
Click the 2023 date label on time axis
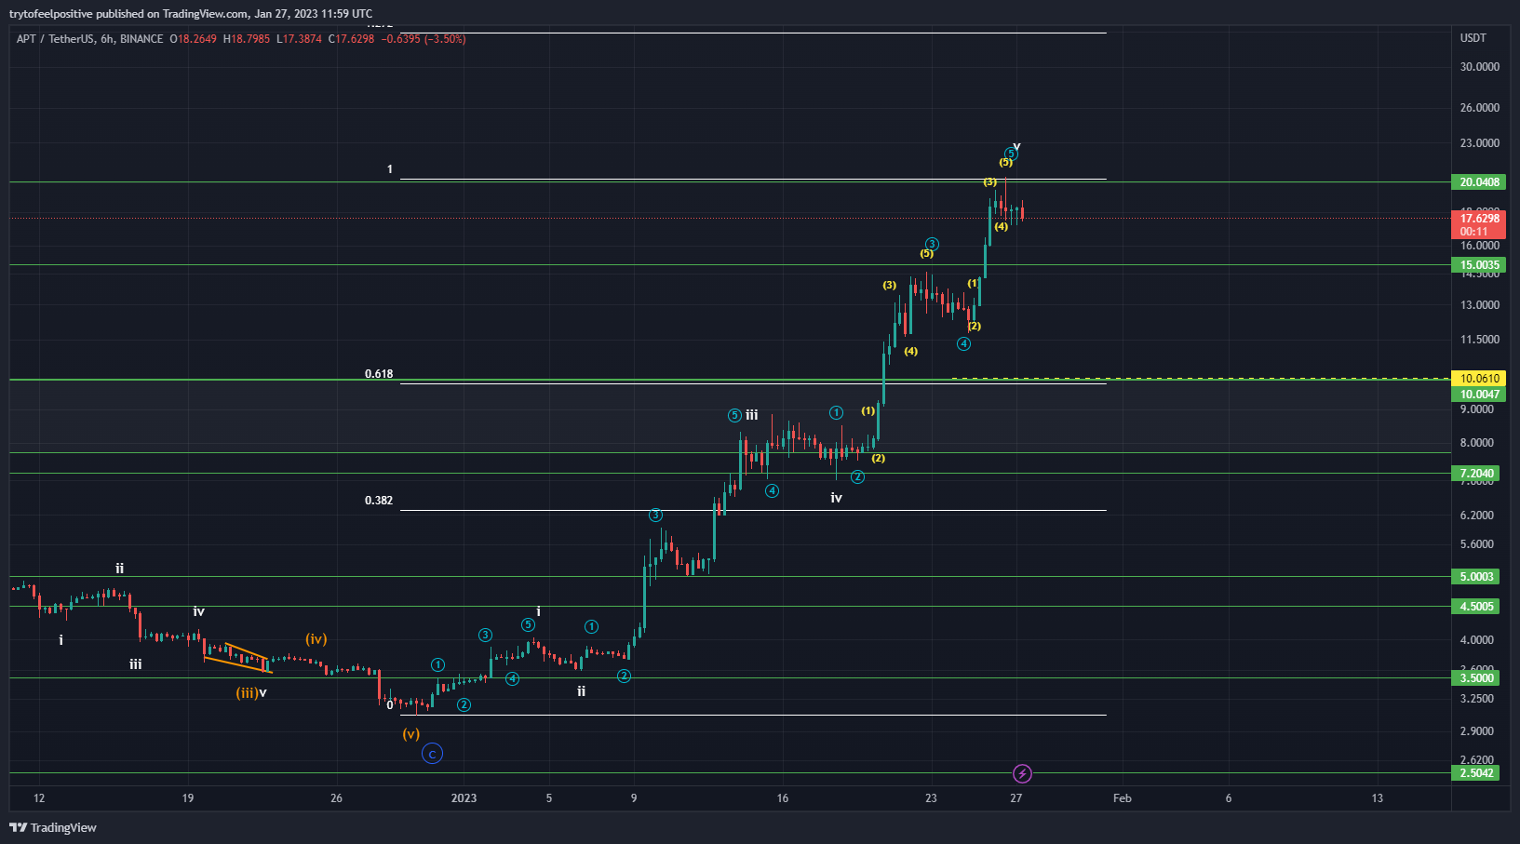pyautogui.click(x=464, y=798)
